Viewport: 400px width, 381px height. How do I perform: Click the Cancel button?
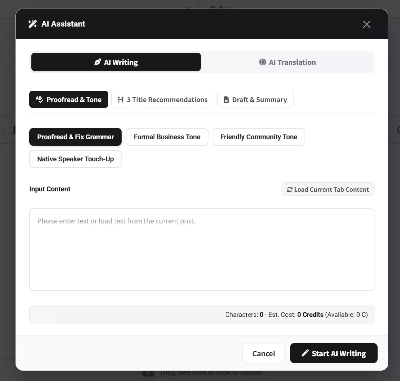click(264, 353)
